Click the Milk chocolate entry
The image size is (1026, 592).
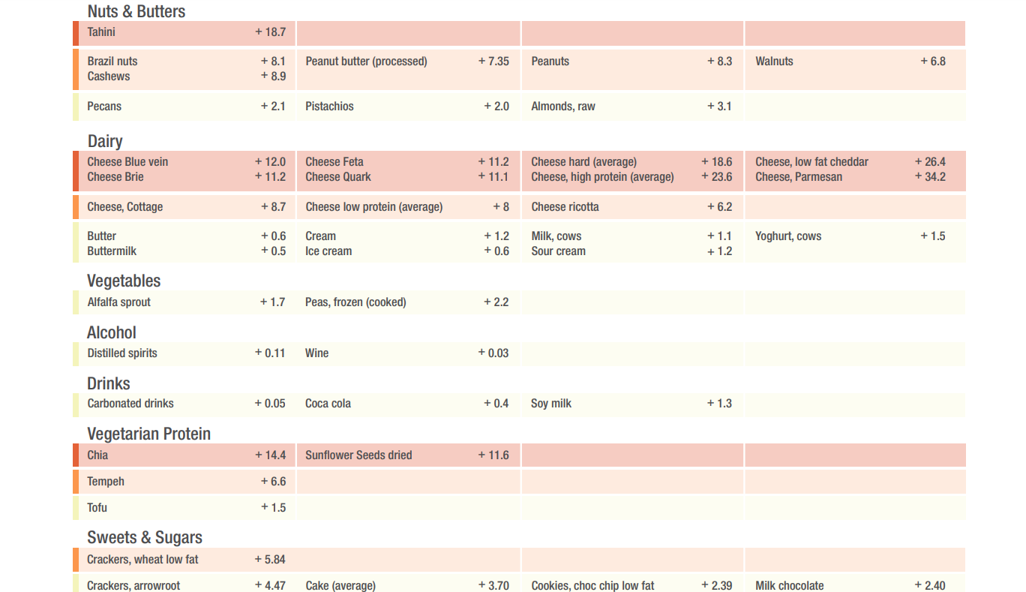[790, 585]
